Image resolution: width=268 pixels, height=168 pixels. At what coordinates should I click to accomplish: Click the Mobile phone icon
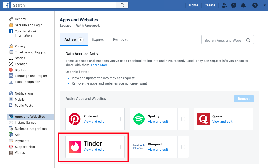(x=11, y=99)
